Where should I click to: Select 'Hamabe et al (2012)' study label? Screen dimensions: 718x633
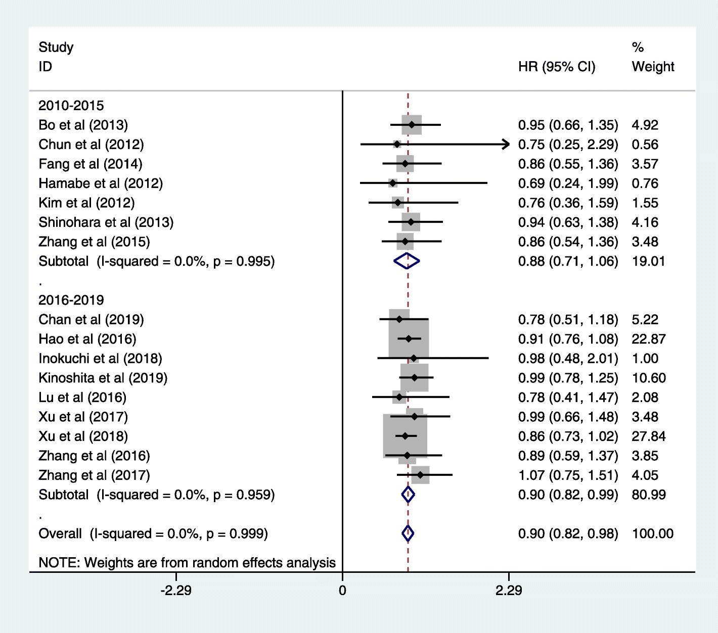pyautogui.click(x=101, y=183)
